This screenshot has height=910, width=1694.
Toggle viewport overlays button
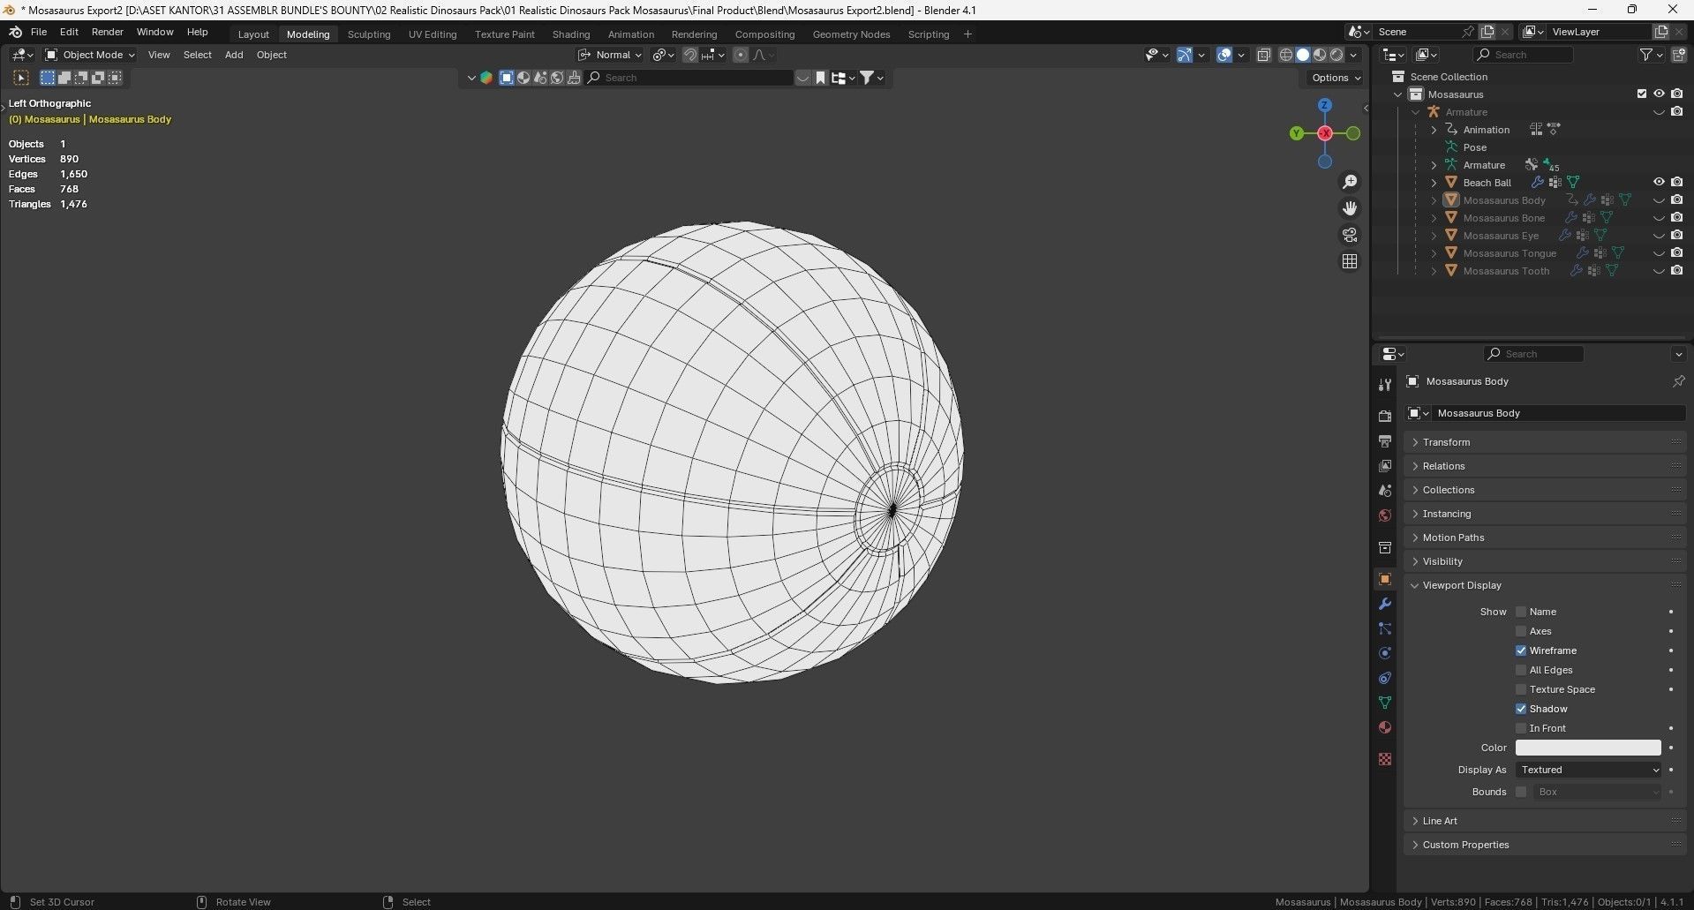(1224, 55)
